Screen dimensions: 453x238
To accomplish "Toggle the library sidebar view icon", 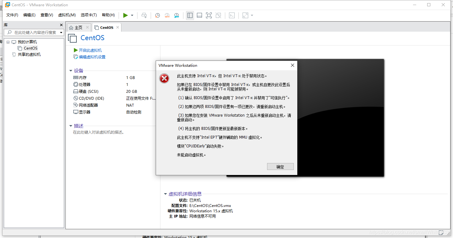I will tap(190, 15).
